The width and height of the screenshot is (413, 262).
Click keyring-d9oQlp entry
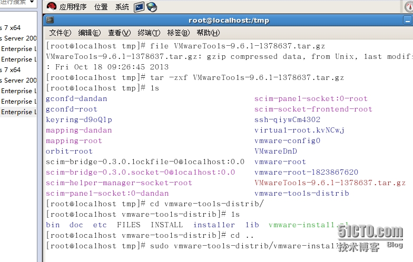pos(79,120)
